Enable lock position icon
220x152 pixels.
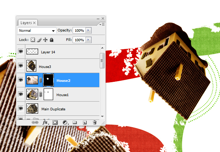point(45,40)
